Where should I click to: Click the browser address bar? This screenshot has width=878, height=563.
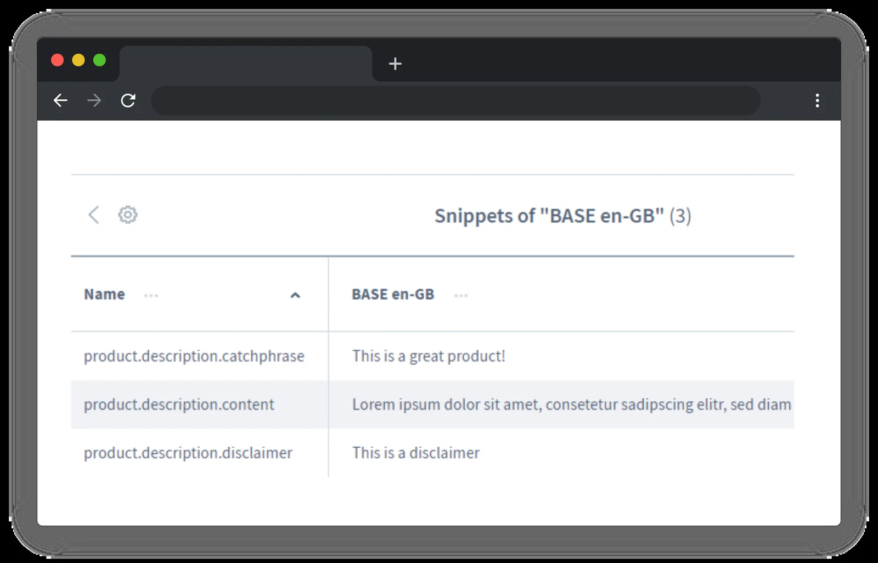(x=455, y=100)
